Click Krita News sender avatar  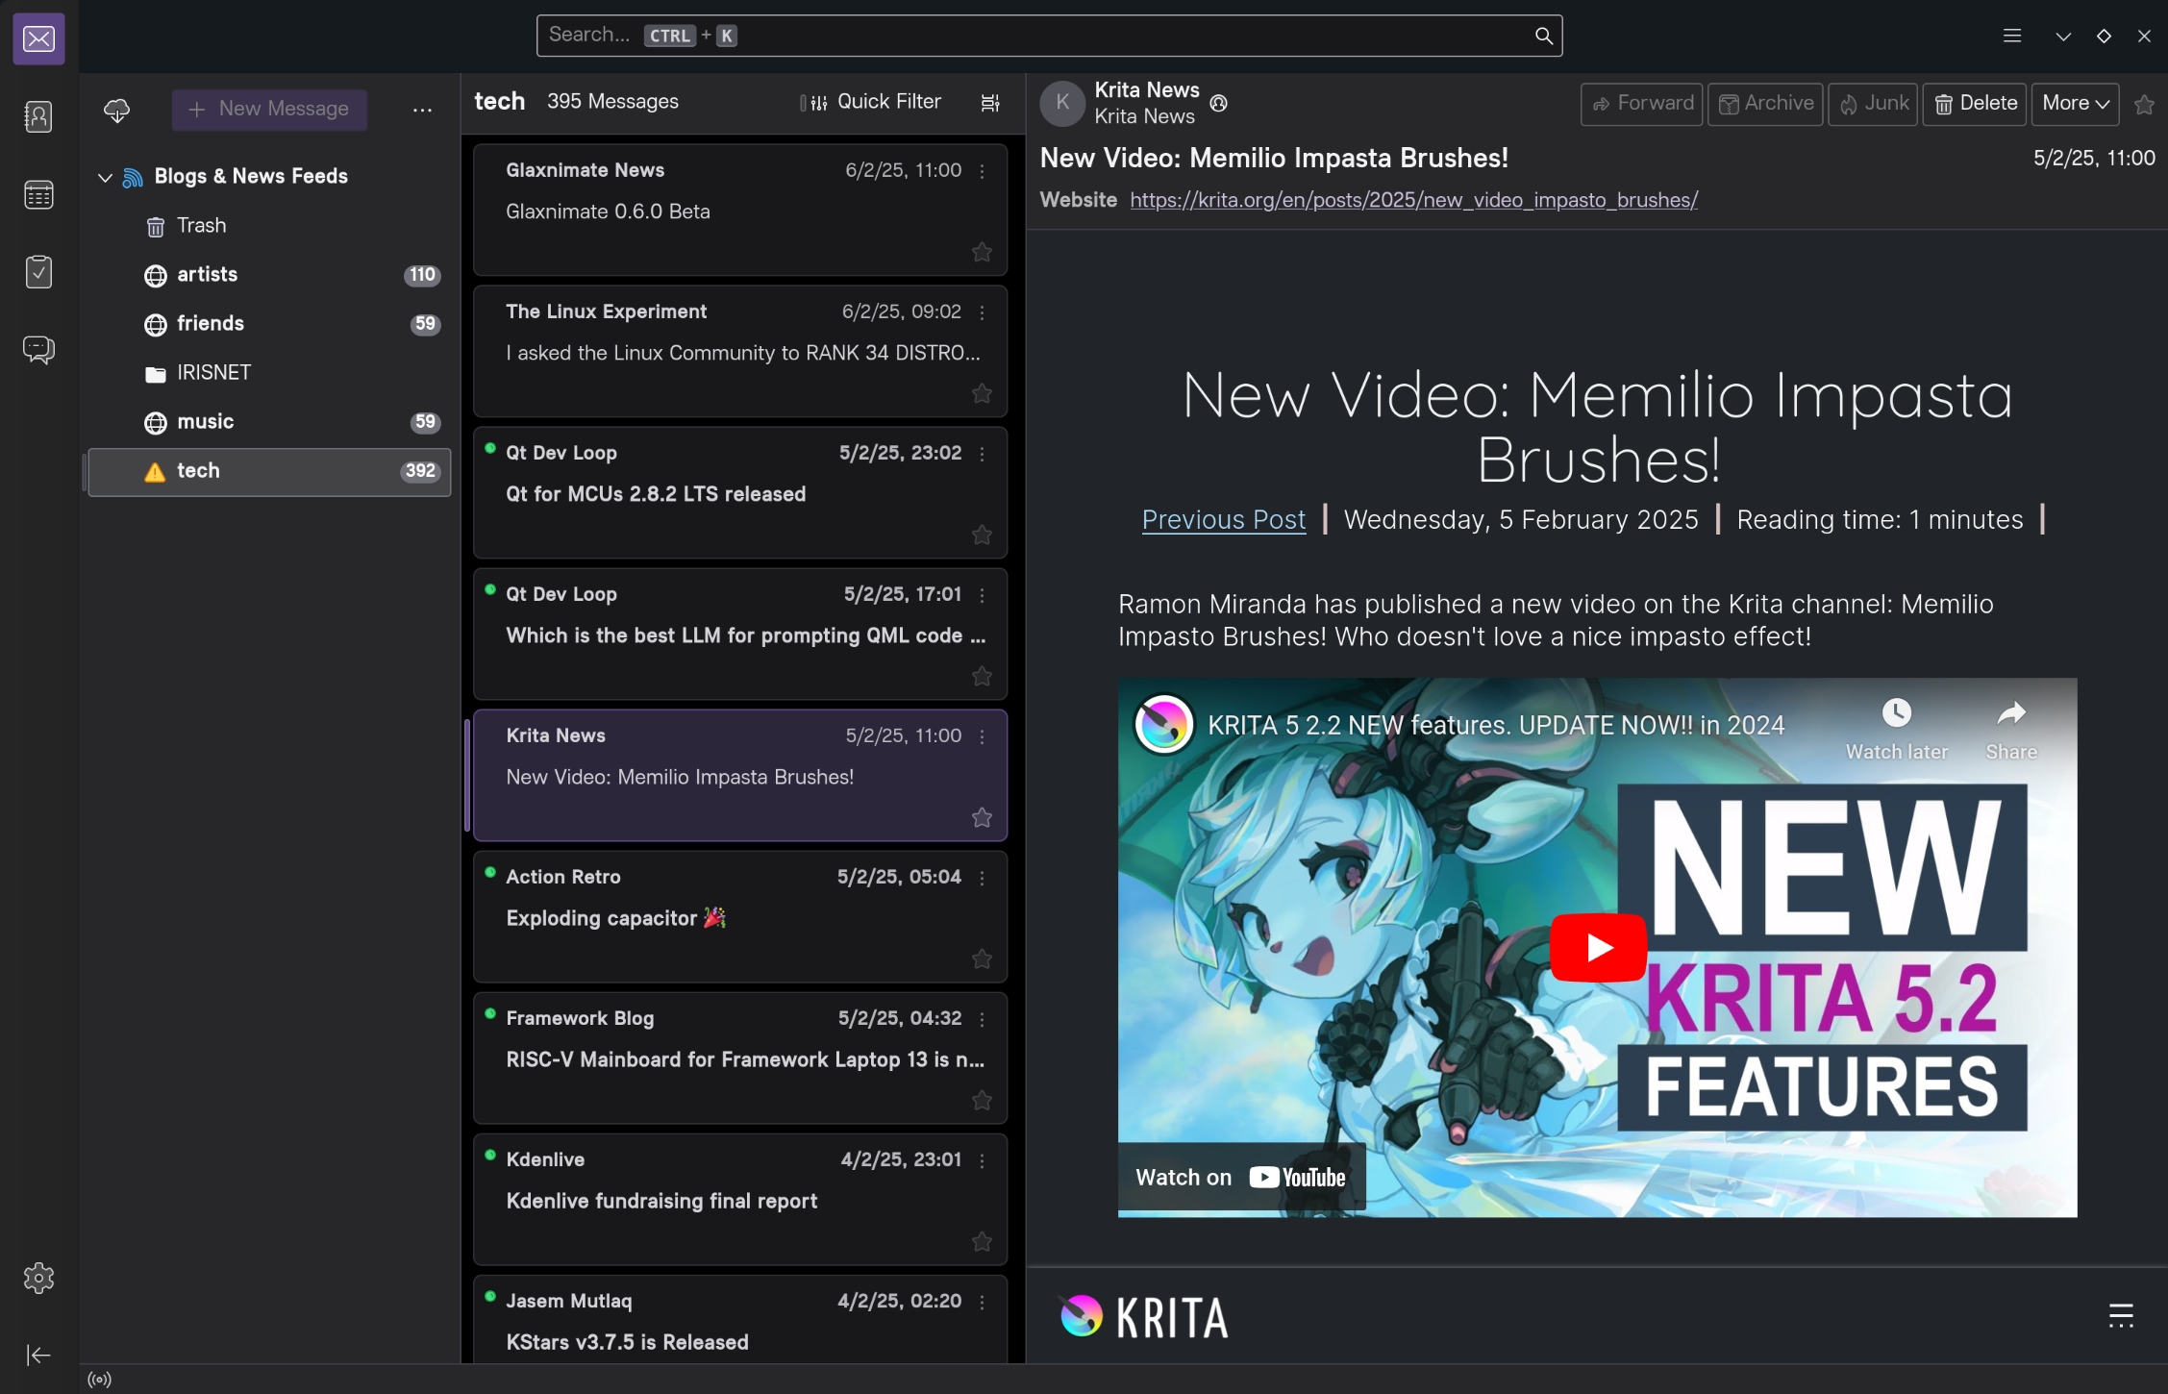coord(1062,103)
